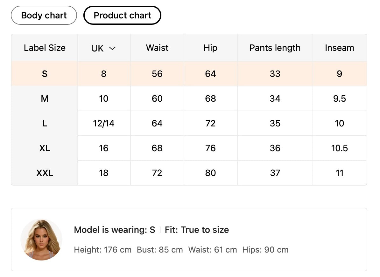The width and height of the screenshot is (380, 277).
Task: Click the XL label size cell
Action: click(x=45, y=148)
